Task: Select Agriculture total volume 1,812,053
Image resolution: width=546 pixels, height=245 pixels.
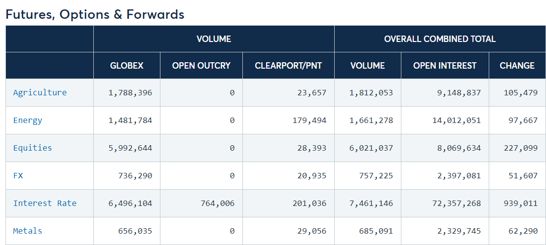Action: (x=371, y=93)
